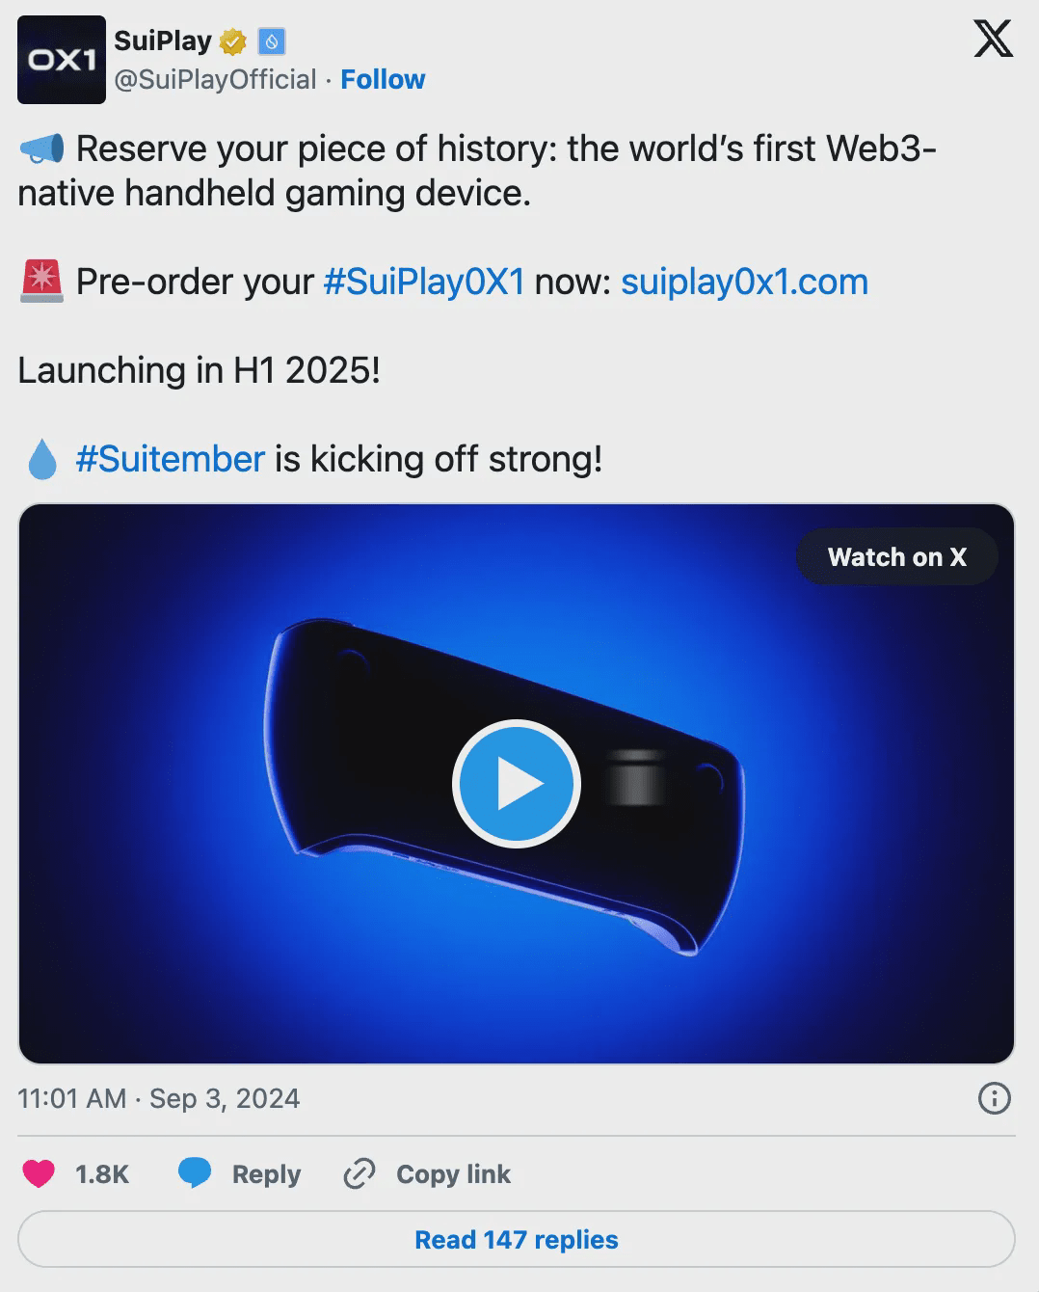This screenshot has width=1039, height=1292.
Task: Open the #SuiPlay0X1 hashtag
Action: tap(424, 282)
